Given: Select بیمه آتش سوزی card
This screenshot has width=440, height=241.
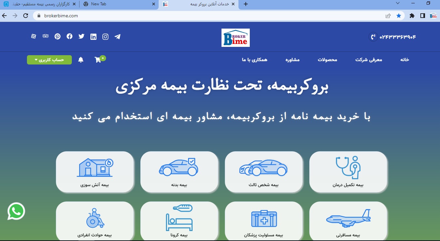Looking at the screenshot, I should tap(95, 172).
